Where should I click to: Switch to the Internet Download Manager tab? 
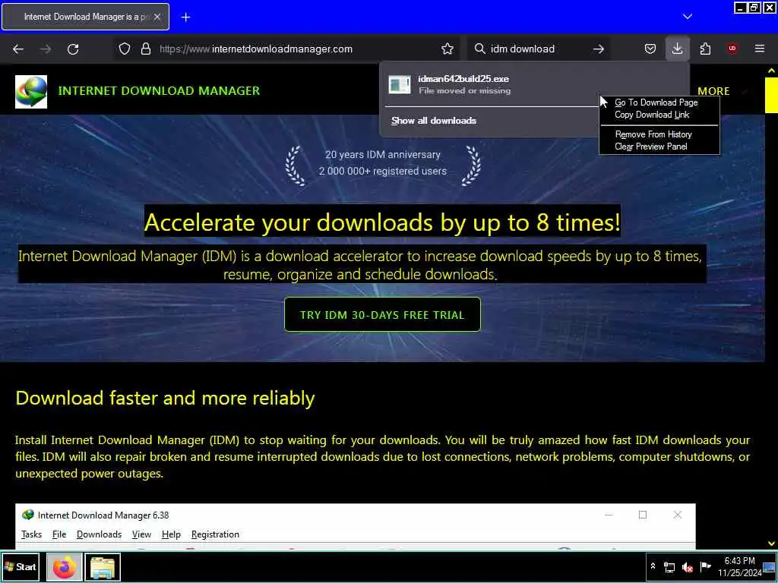(86, 17)
